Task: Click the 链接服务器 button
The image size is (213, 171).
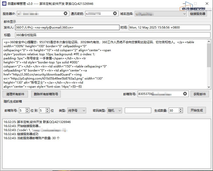Action: point(198,14)
